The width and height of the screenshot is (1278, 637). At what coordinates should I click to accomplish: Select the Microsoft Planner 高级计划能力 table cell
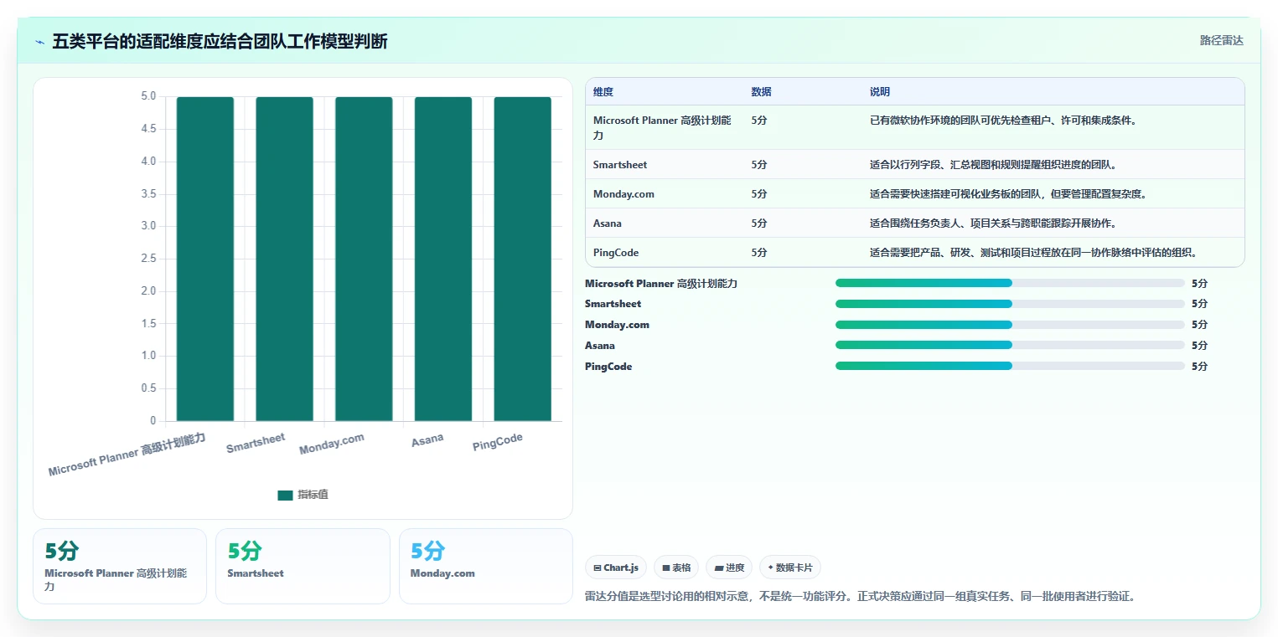[x=664, y=127]
